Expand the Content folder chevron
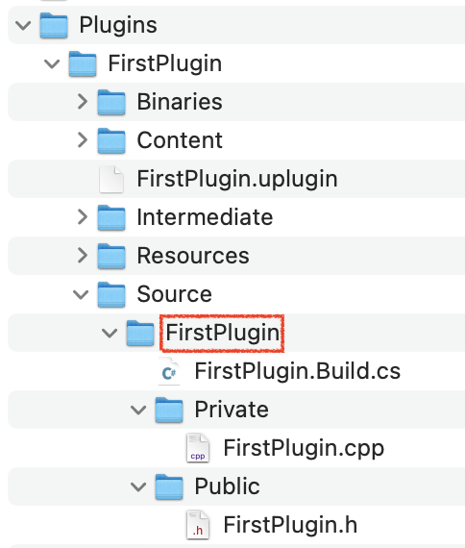 (83, 139)
